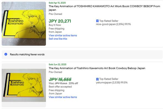The height and width of the screenshot is (109, 163).
Task: Click the Best offer accepted text
Action: point(60,87)
